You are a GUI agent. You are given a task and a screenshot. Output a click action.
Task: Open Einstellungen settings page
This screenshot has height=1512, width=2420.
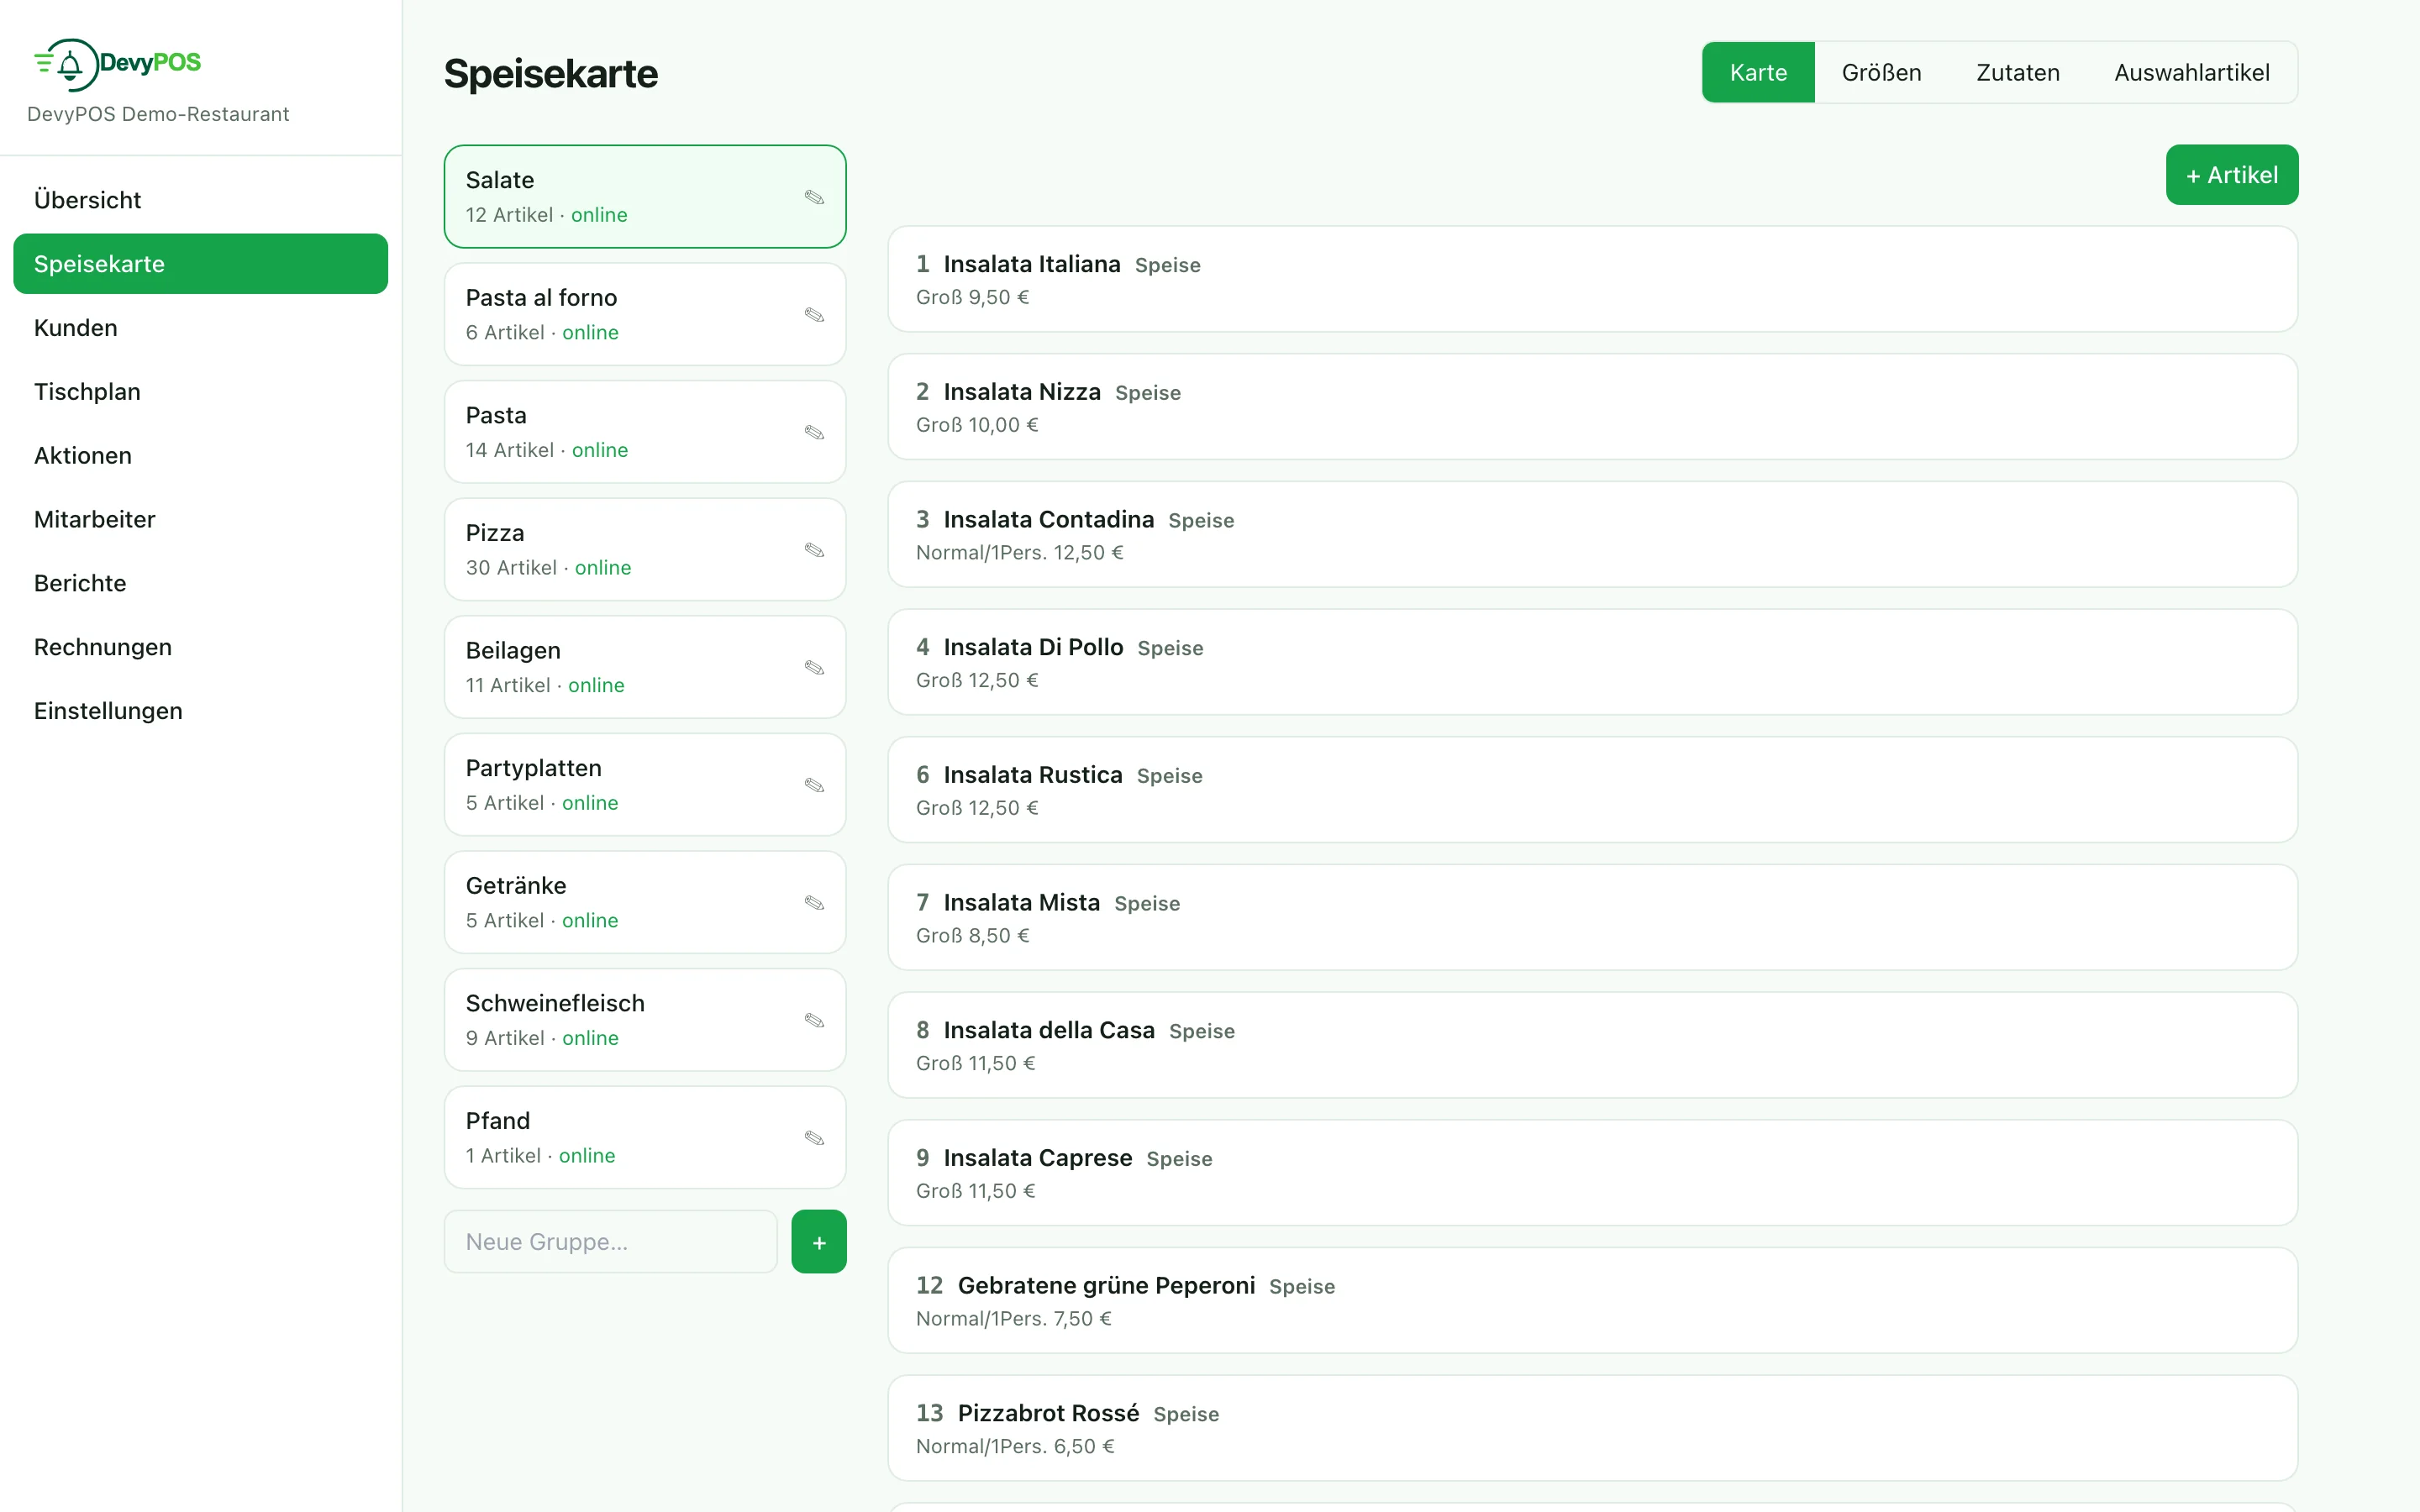(x=200, y=712)
